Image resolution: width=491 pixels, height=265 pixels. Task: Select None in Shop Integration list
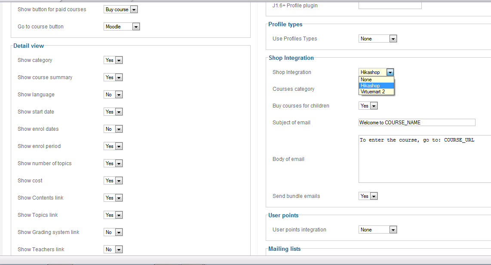[x=376, y=80]
